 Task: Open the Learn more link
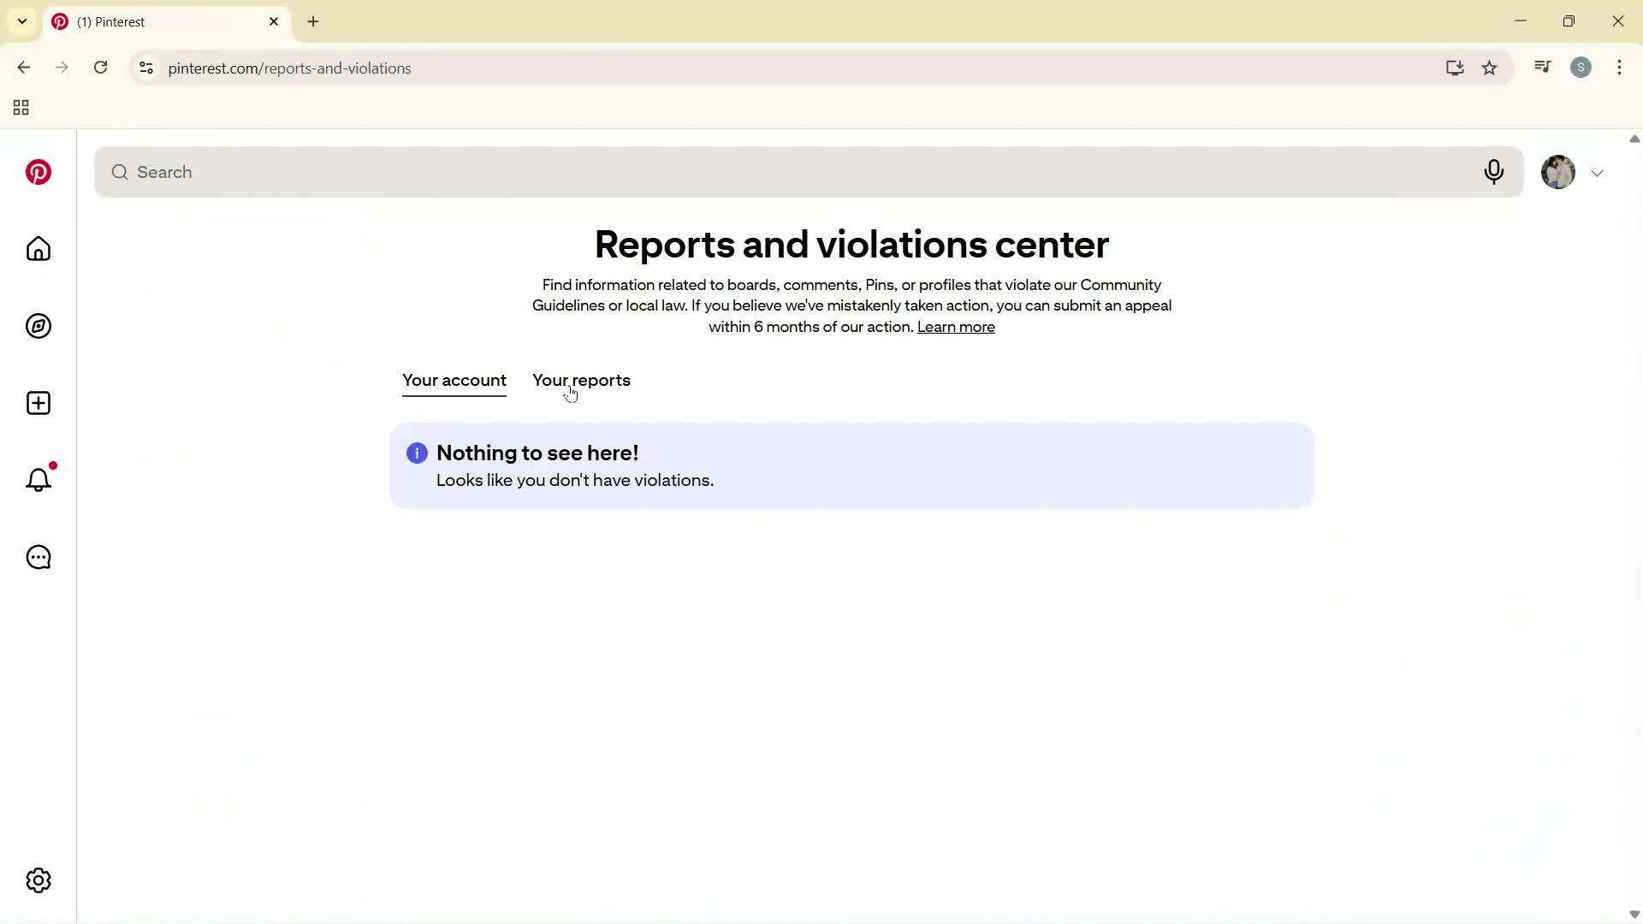click(956, 327)
